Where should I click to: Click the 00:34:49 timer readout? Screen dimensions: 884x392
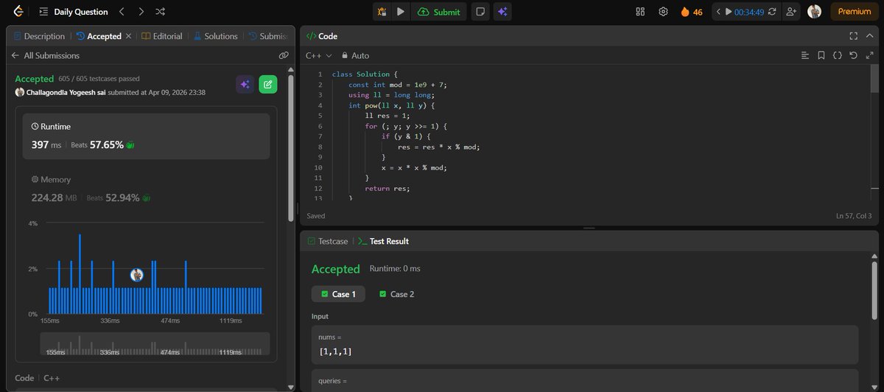pos(748,12)
